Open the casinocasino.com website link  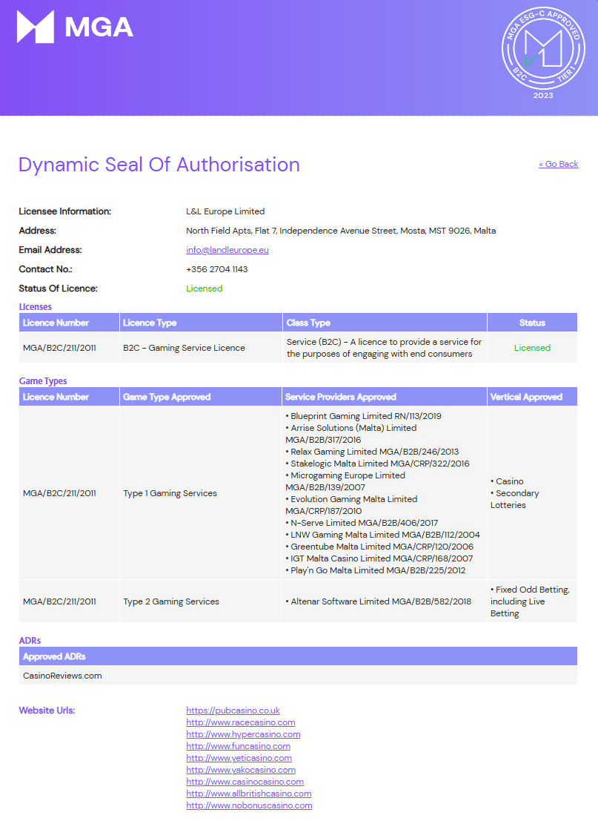(245, 782)
